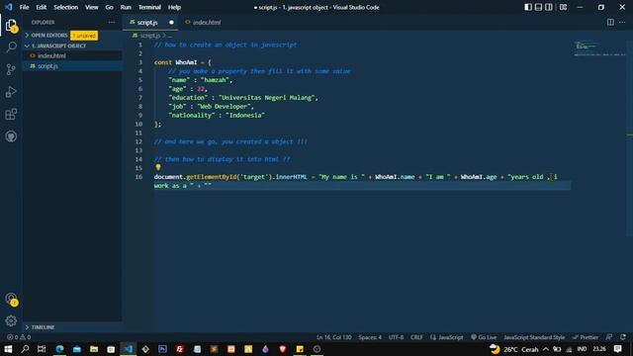Open the Run menu
The image size is (633, 356).
click(x=126, y=7)
